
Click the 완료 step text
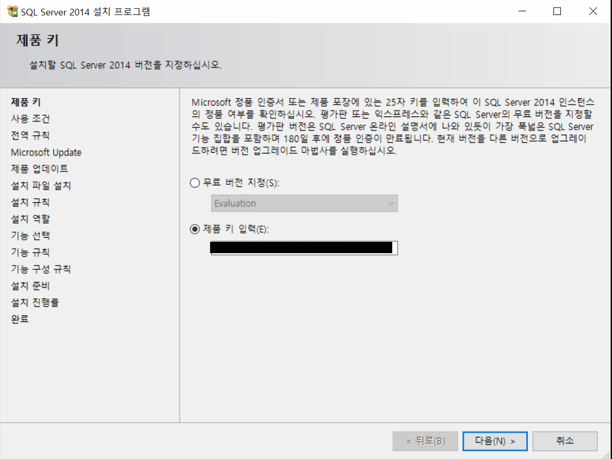pos(20,319)
